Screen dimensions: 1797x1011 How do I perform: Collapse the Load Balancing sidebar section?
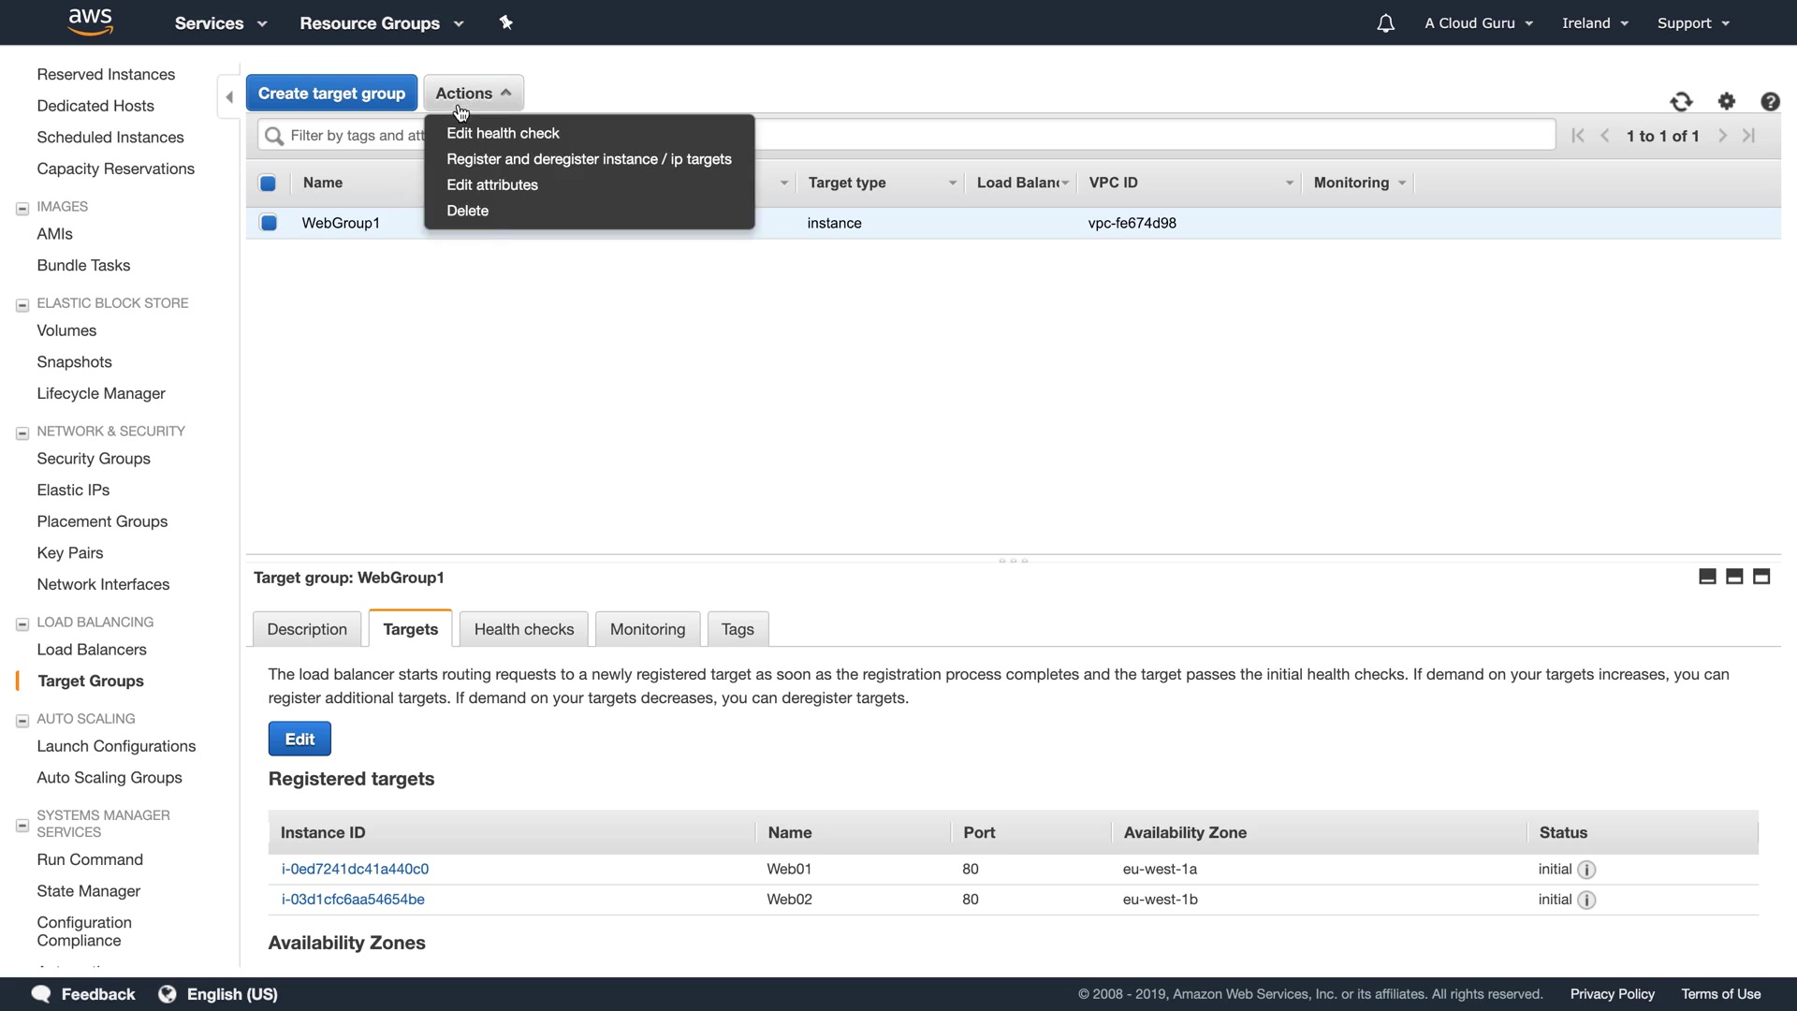(22, 623)
